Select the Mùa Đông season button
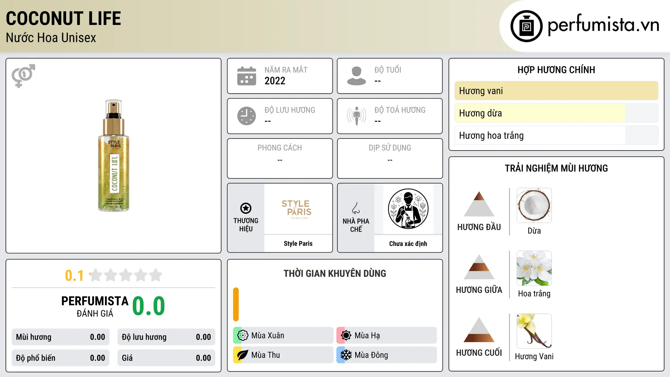670x377 pixels. click(x=387, y=355)
